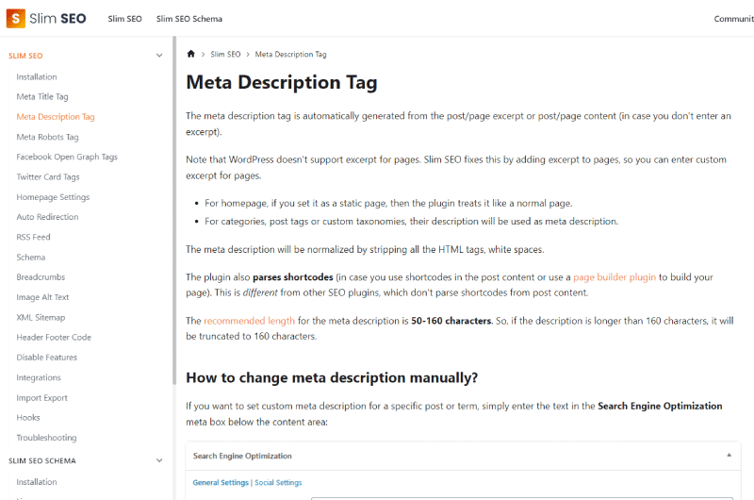754x500 pixels.
Task: Follow the page builder plugin link
Action: pos(615,277)
